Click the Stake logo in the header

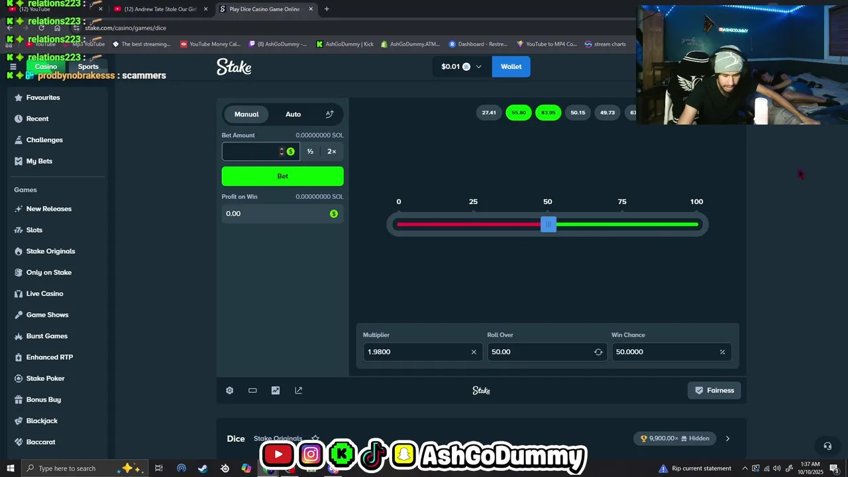(234, 67)
